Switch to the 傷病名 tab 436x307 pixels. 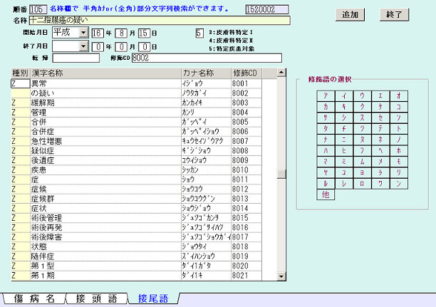click(x=33, y=298)
